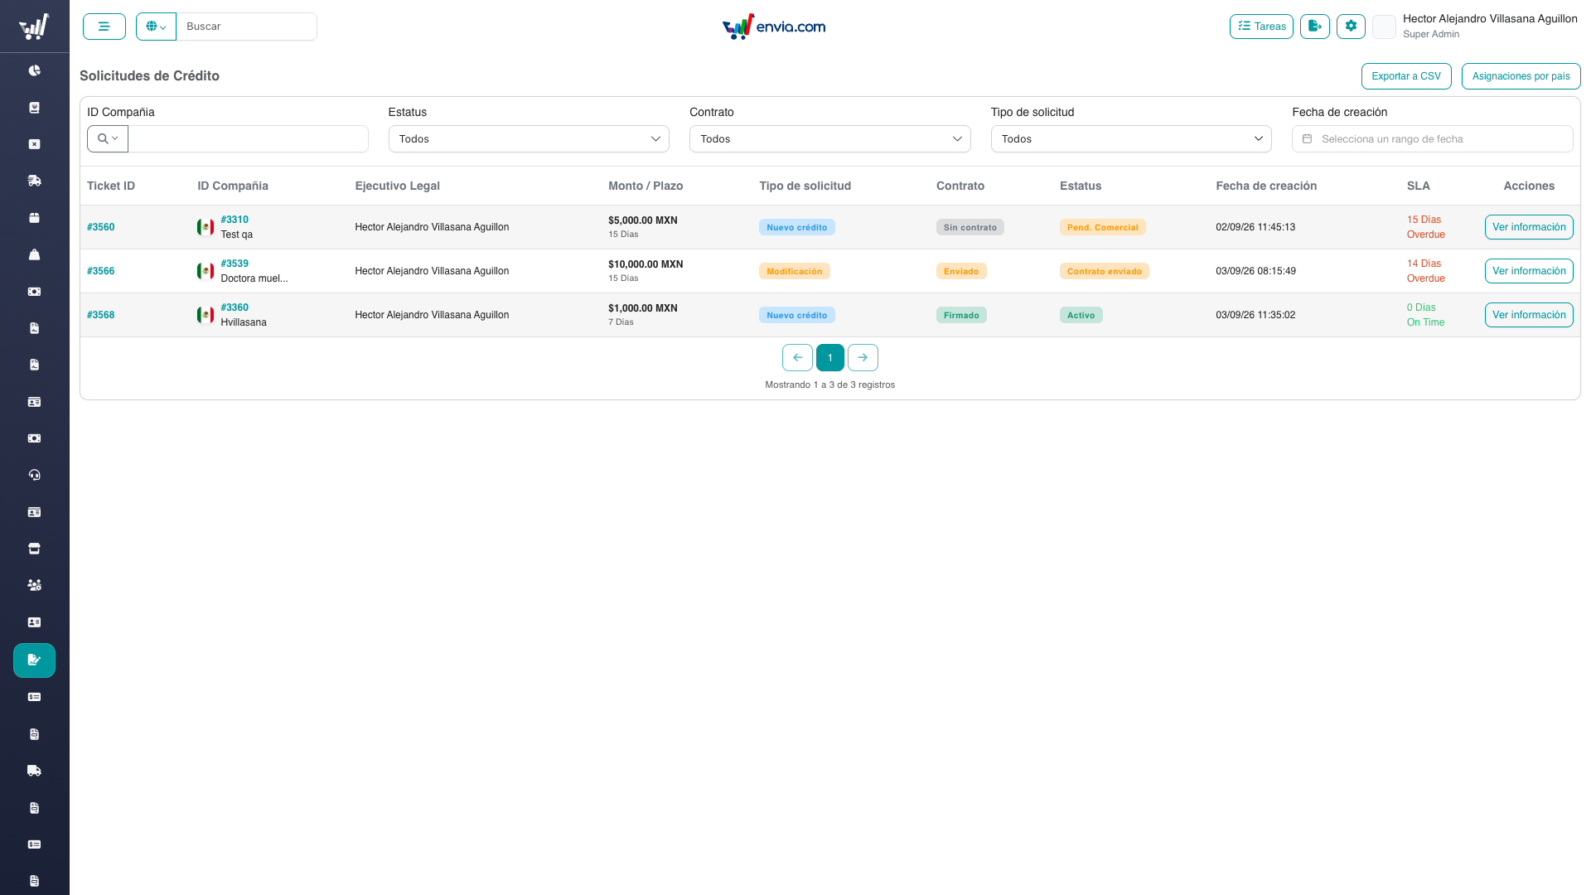
Task: Go to the next page arrow
Action: pyautogui.click(x=863, y=358)
